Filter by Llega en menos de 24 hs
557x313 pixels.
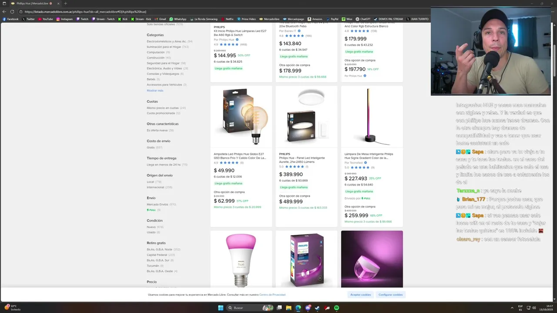tap(167, 165)
